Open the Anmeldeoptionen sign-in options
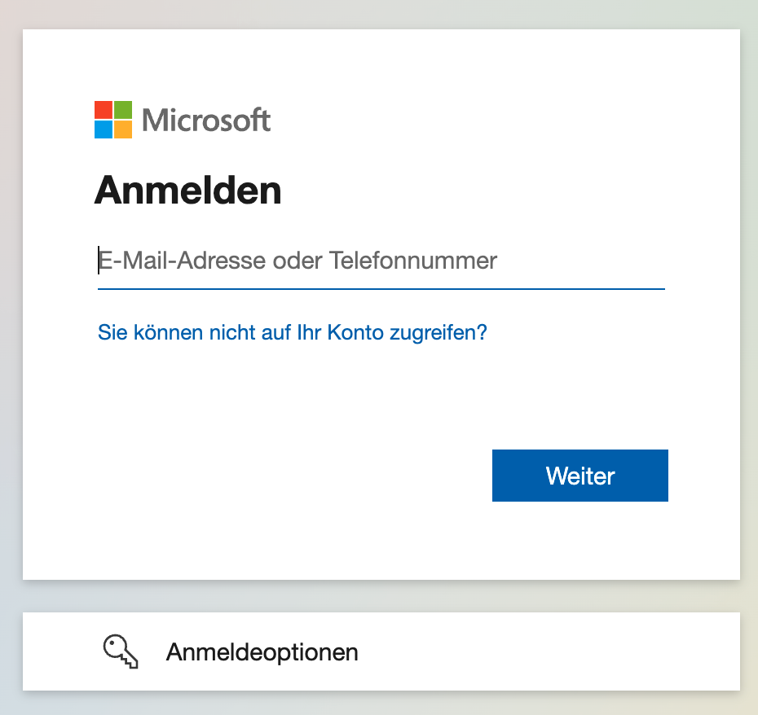758x715 pixels. [x=381, y=651]
